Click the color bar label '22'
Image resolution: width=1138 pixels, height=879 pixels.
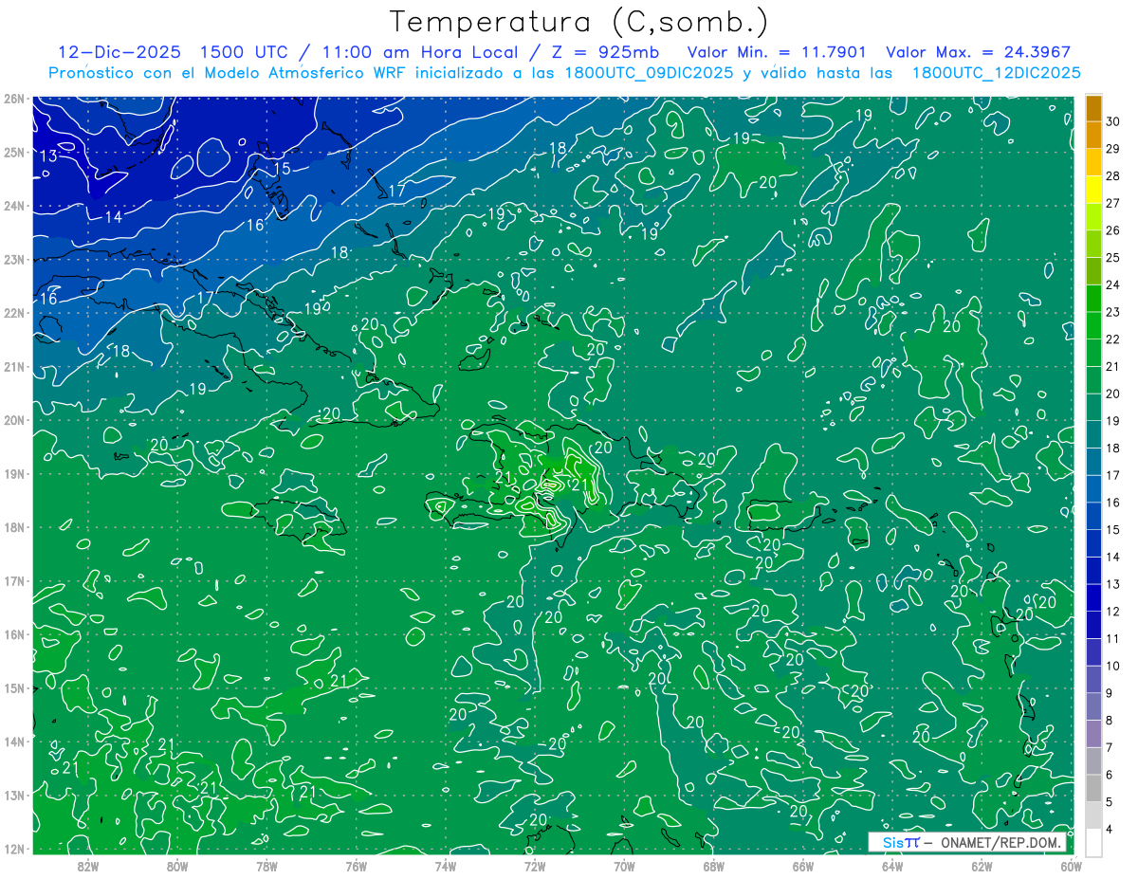pos(1113,339)
